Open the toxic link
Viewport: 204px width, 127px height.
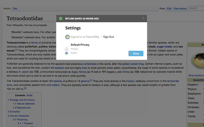(84, 68)
